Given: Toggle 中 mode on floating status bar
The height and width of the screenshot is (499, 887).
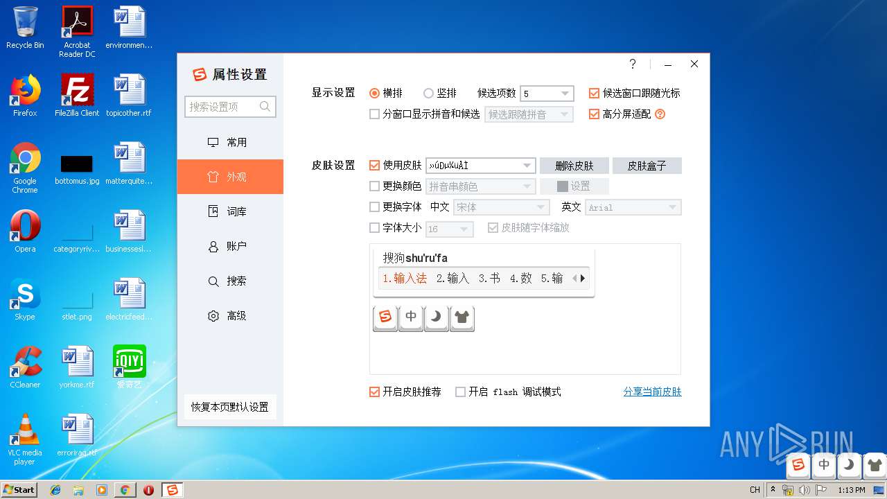Looking at the screenshot, I should [824, 465].
